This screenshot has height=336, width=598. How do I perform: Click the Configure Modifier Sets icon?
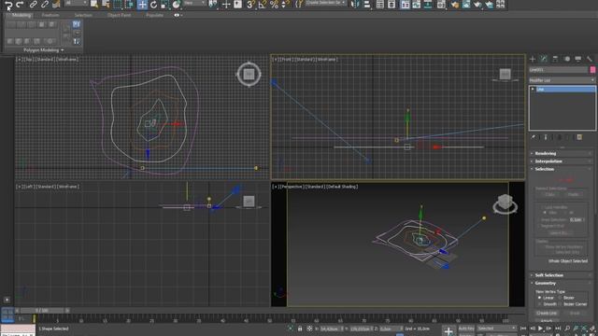(x=579, y=137)
